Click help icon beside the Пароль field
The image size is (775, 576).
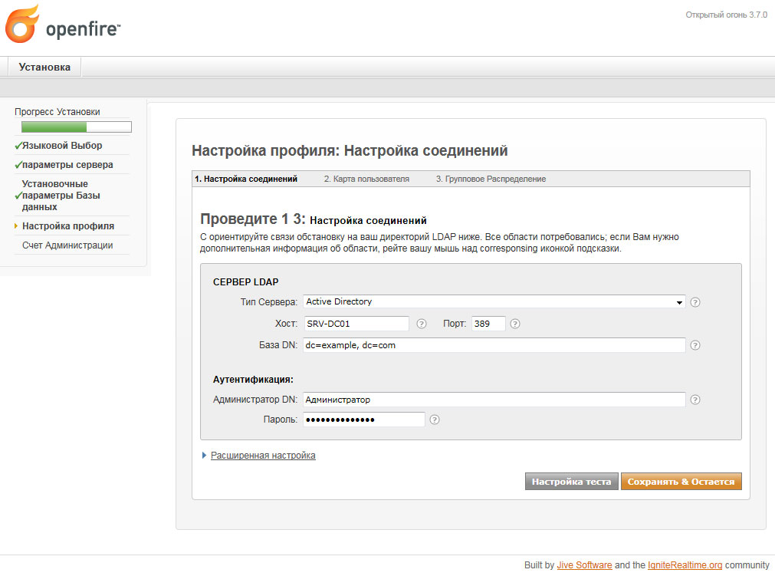point(435,420)
